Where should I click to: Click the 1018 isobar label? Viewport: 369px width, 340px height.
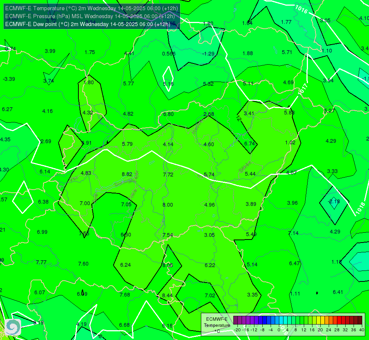pyautogui.click(x=360, y=209)
